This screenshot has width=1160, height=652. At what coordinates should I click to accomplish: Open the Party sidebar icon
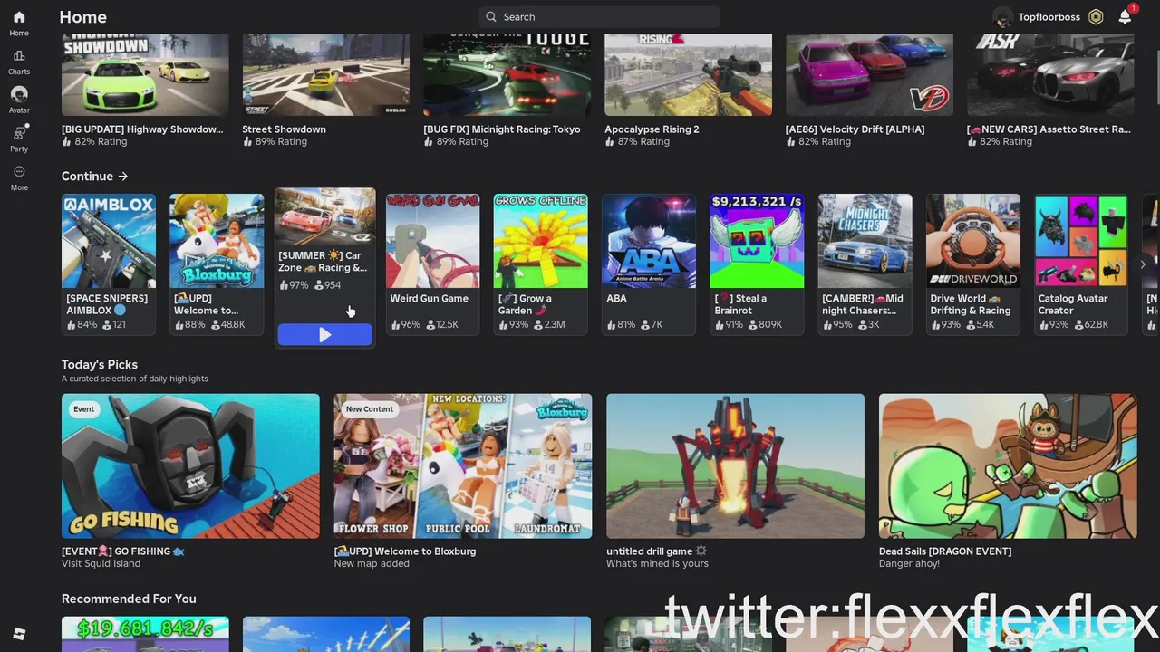[x=19, y=133]
